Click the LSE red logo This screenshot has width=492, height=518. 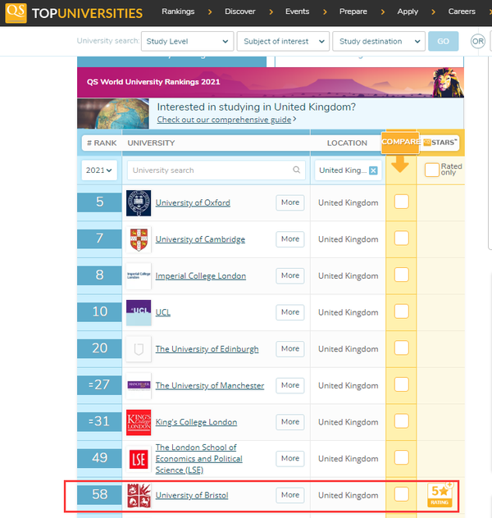click(x=139, y=459)
